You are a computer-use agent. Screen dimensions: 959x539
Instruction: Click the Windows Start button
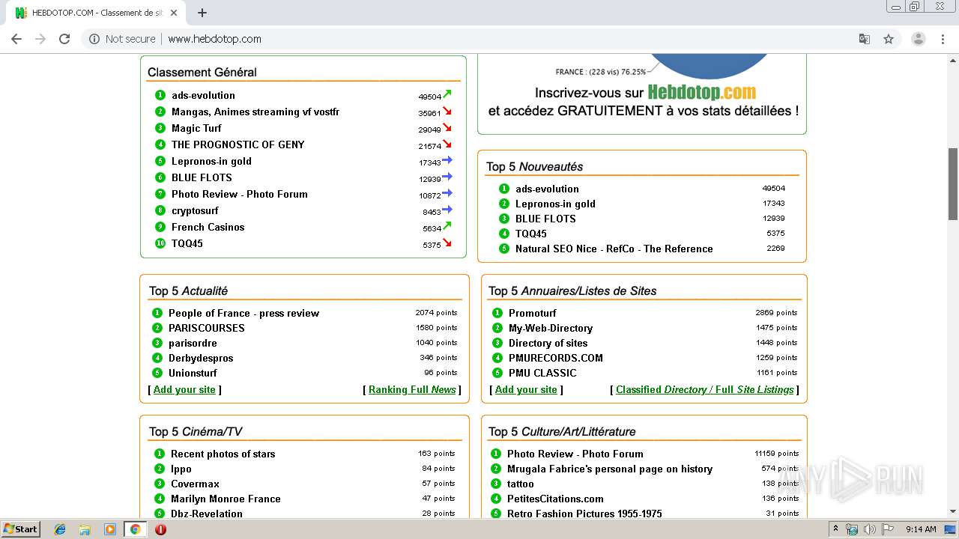tap(20, 529)
